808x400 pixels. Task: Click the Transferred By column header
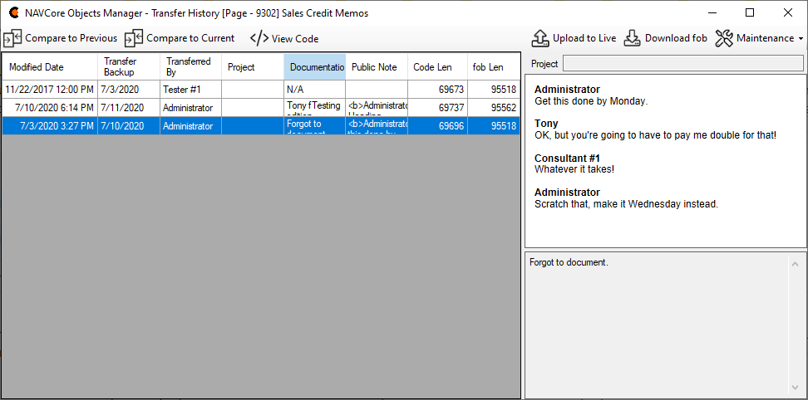[x=189, y=67]
